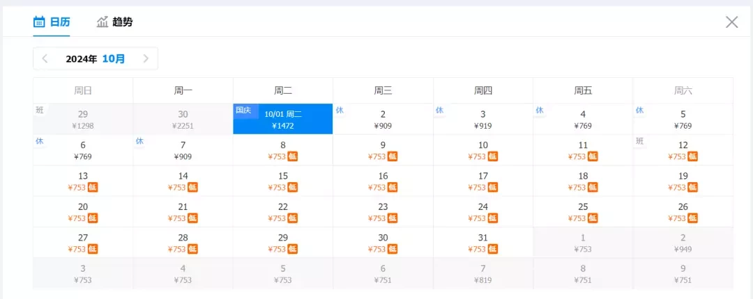Viewport: 753px width, 299px height.
Task: Go to previous month with left chevron
Action: point(45,59)
